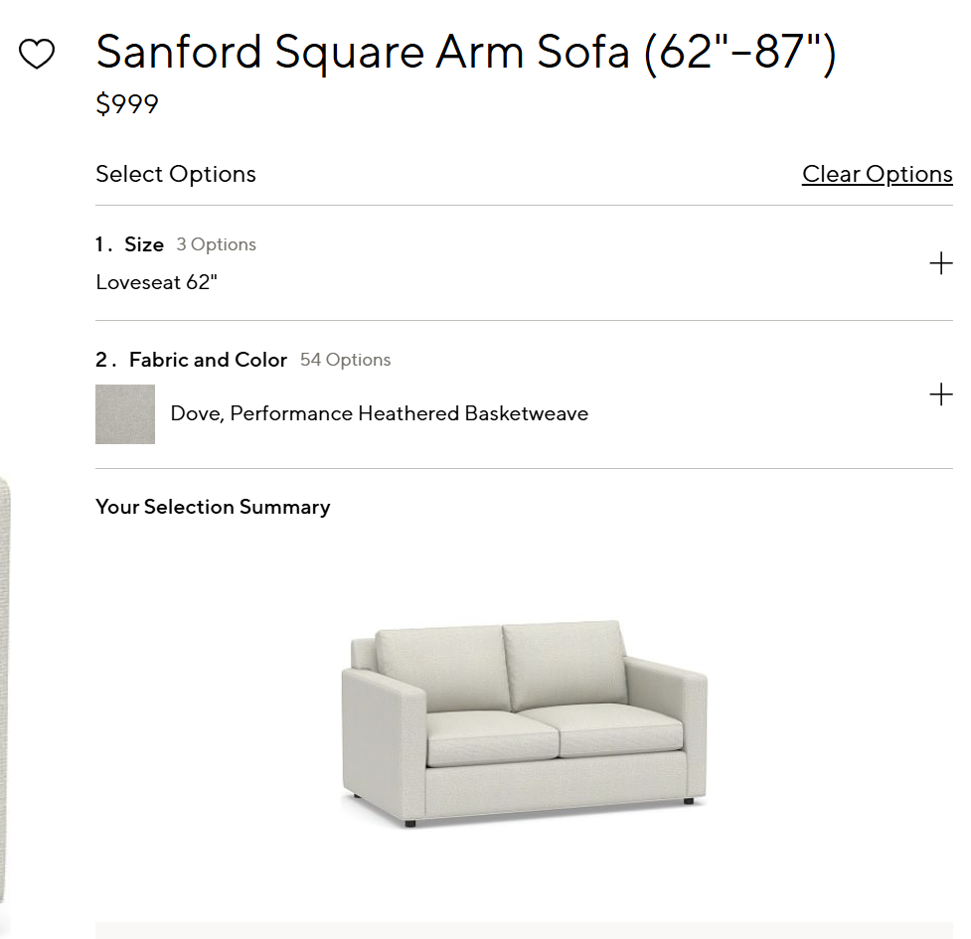The width and height of the screenshot is (971, 939).
Task: Click the gray bar at page bottom
Action: pyautogui.click(x=524, y=930)
